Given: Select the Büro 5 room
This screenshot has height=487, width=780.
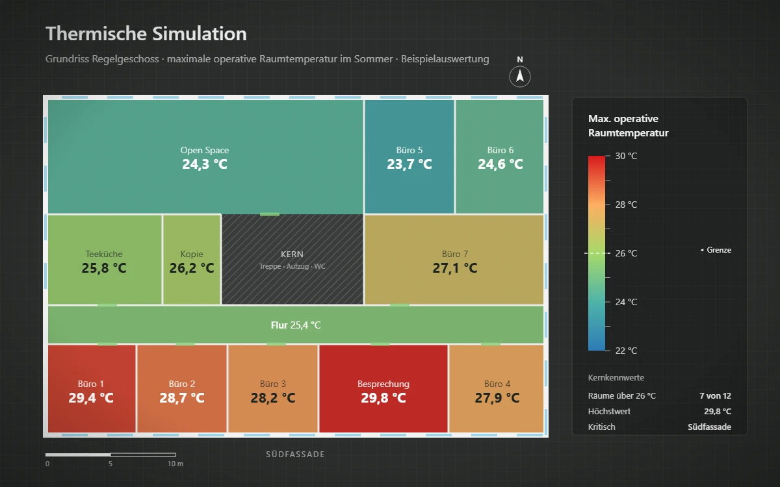Looking at the screenshot, I should coord(409,156).
